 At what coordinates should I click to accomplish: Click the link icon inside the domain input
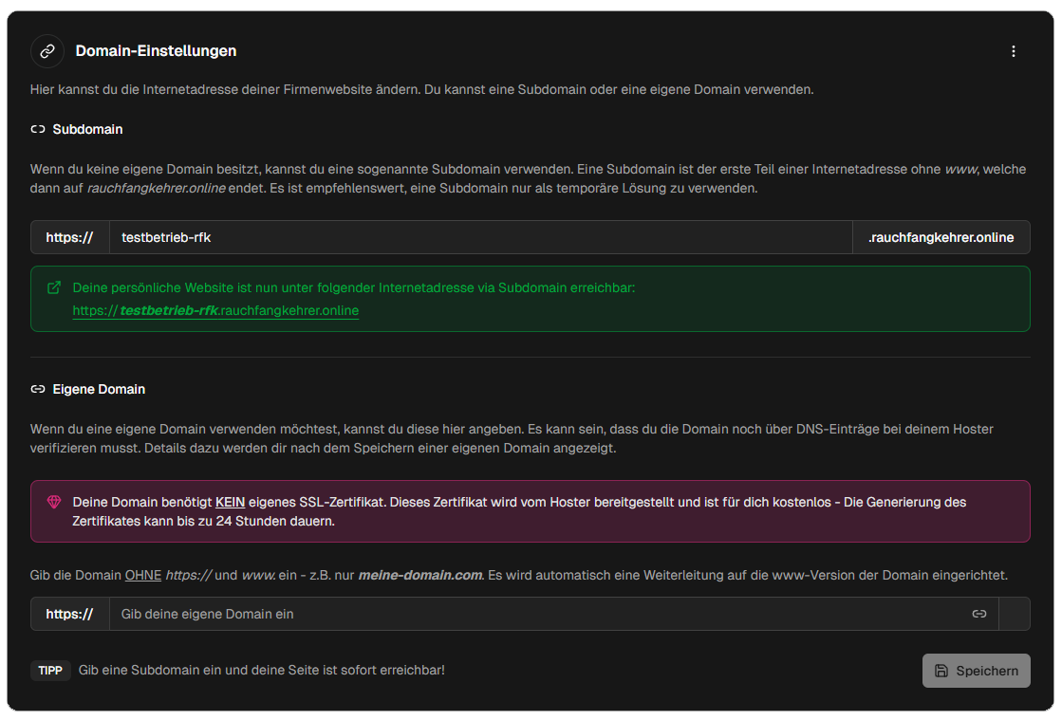point(978,614)
